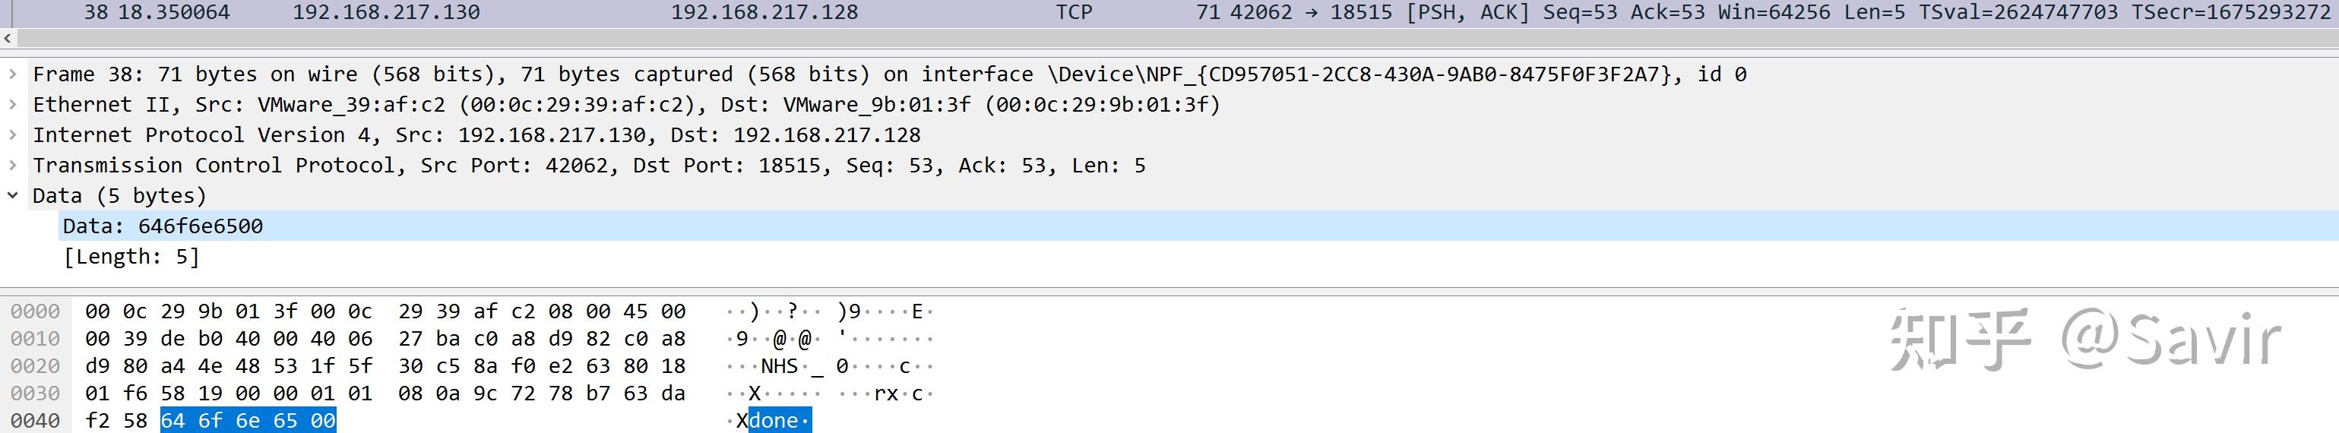Screen dimensions: 2339x433
Task: Collapse the Data (5 bytes) section
Action: click(12, 196)
